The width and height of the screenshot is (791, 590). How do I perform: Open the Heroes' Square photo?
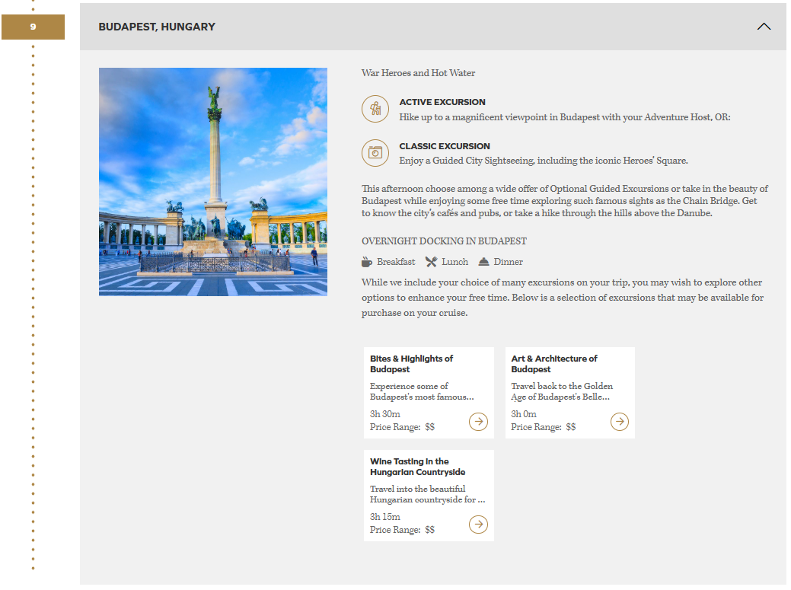213,182
